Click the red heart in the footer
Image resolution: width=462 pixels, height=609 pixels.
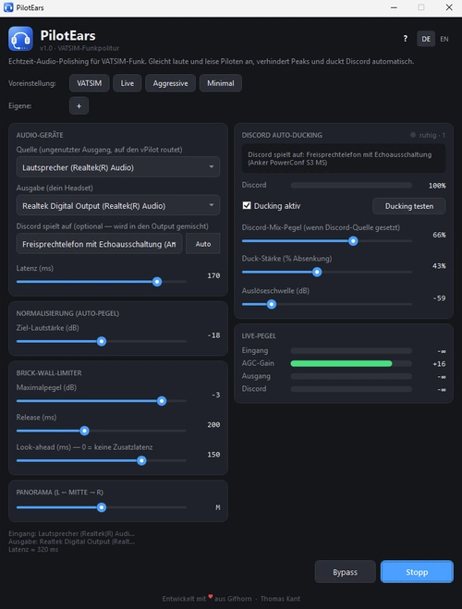coord(211,597)
